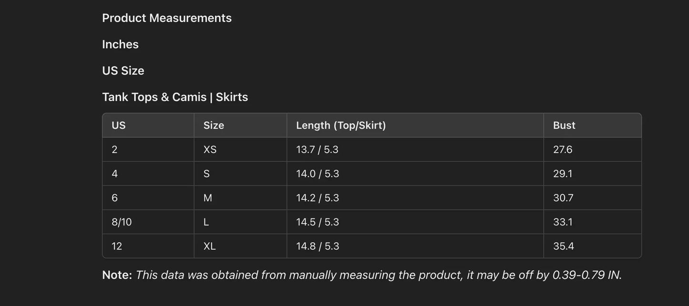Image resolution: width=689 pixels, height=306 pixels.
Task: Click the Length (Top/Skirt) column header
Action: (341, 125)
